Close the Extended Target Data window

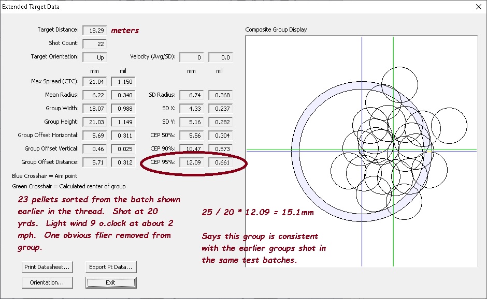(479, 7)
